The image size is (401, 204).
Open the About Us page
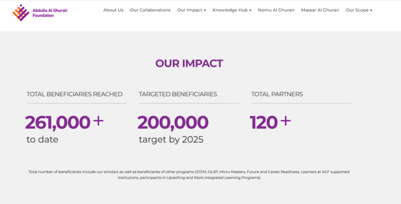coord(113,10)
